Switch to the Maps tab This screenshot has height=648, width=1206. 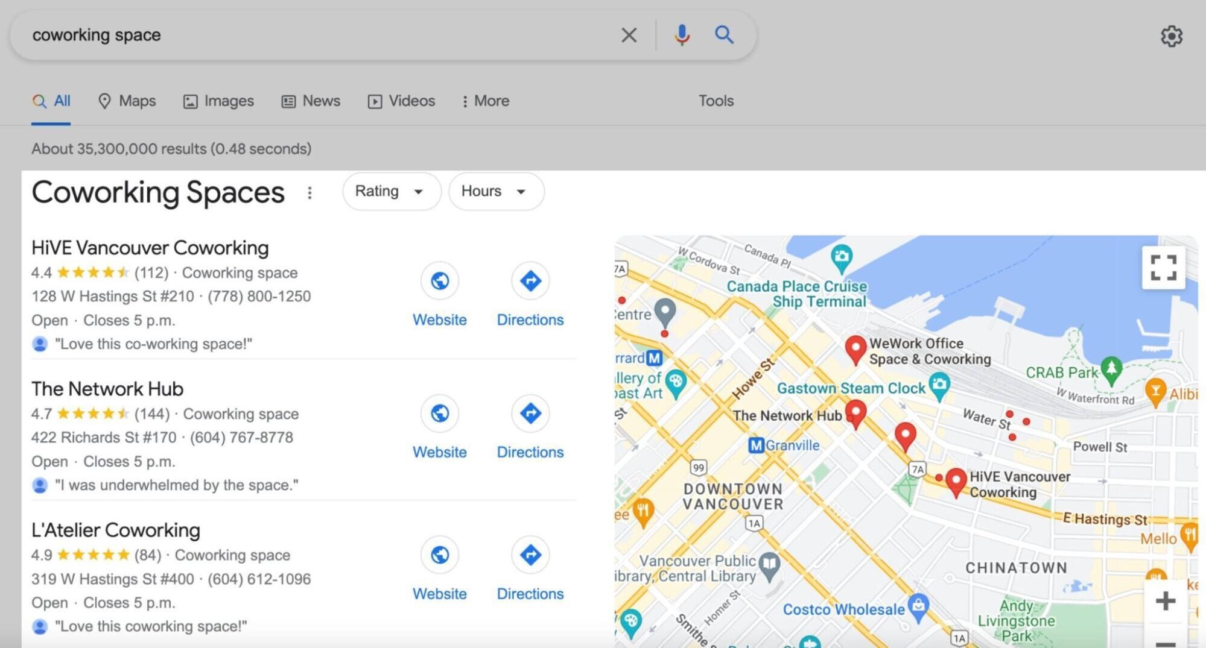click(x=127, y=101)
